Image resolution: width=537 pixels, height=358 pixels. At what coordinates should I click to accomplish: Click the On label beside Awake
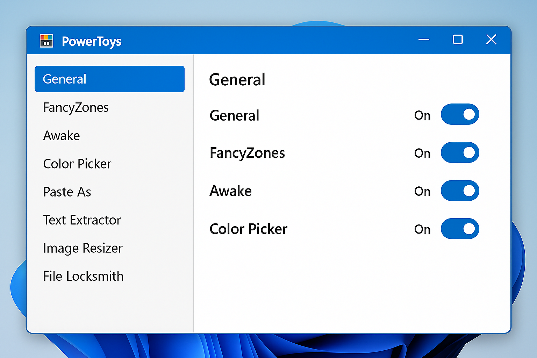pos(422,191)
